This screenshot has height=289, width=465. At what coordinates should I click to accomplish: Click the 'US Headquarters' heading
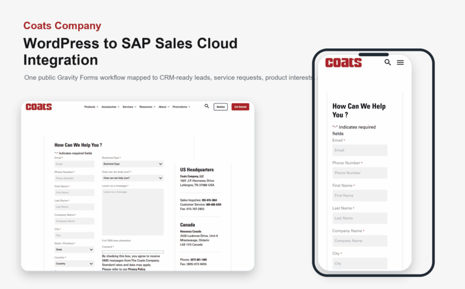click(197, 170)
